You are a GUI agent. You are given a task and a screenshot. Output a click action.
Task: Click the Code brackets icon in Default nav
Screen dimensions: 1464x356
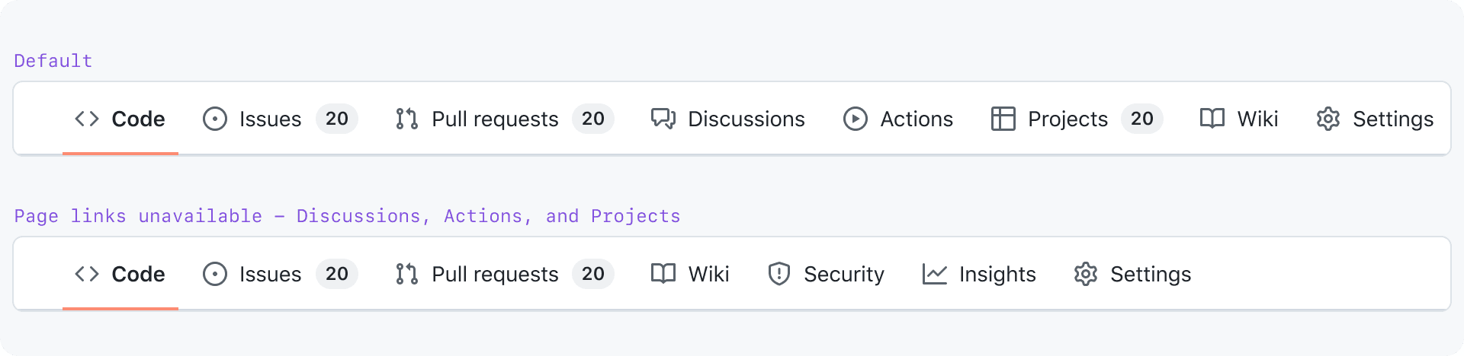pos(87,119)
